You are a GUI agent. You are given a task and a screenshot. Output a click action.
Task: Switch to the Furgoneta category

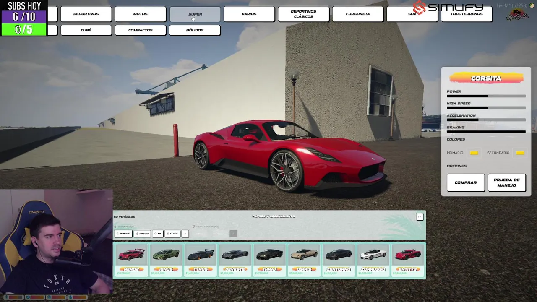tap(358, 14)
